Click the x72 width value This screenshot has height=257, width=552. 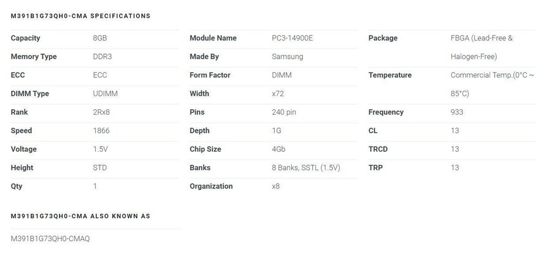278,94
